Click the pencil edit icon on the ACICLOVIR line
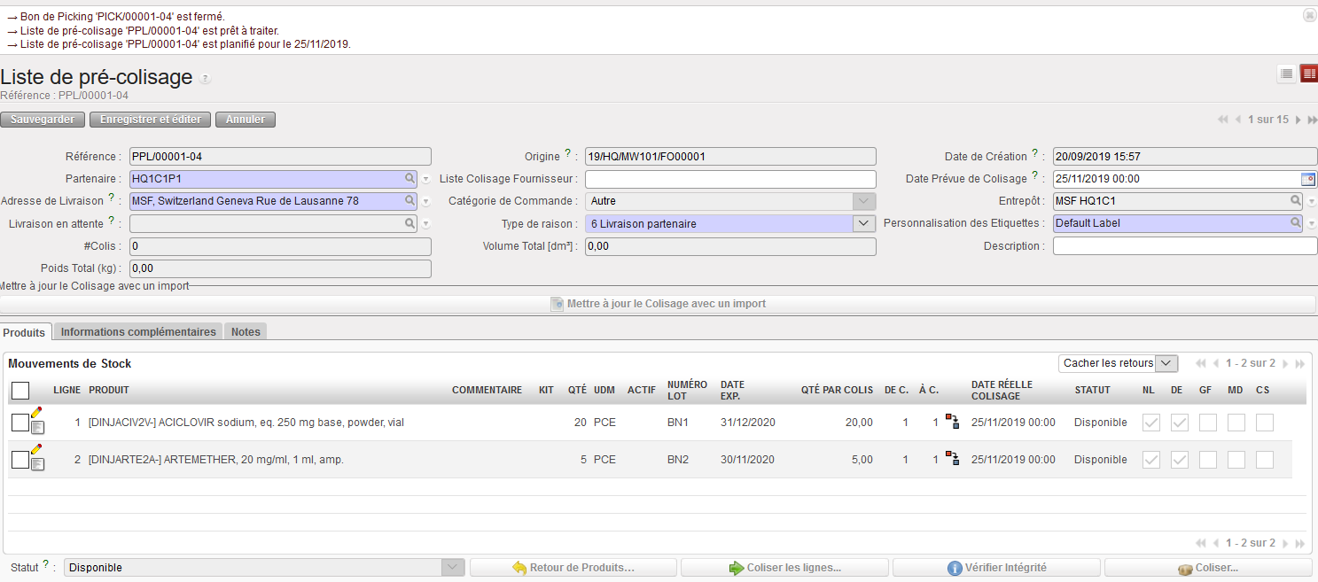This screenshot has width=1318, height=582. (36, 412)
